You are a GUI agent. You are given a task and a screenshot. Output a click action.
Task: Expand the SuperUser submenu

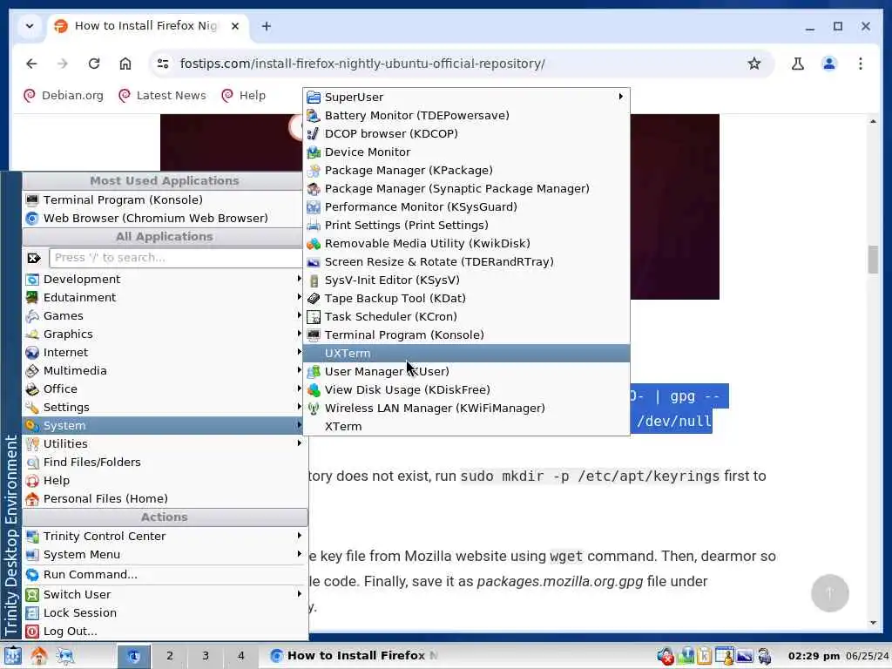pos(466,98)
